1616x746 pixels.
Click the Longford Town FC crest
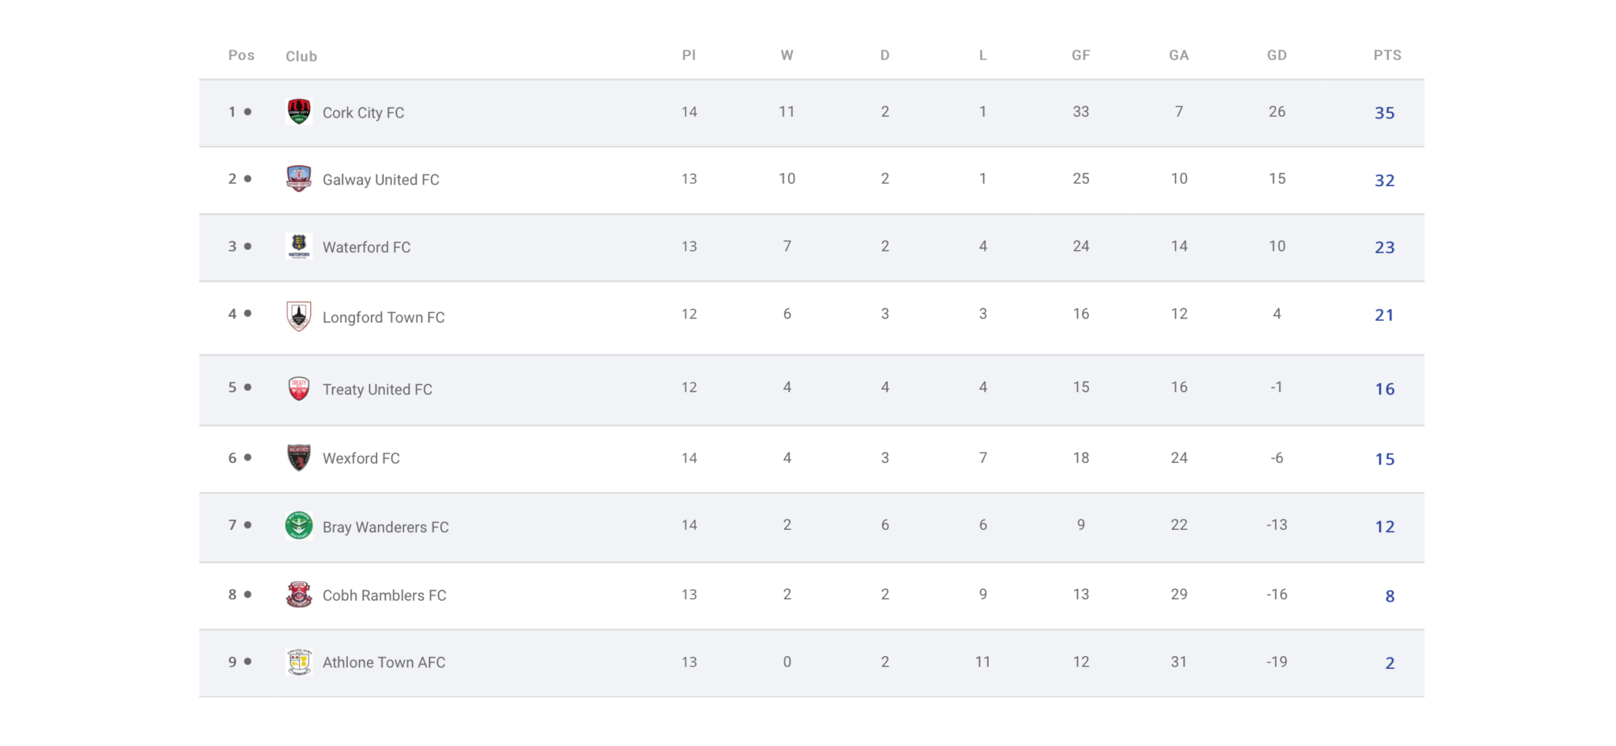coord(299,316)
